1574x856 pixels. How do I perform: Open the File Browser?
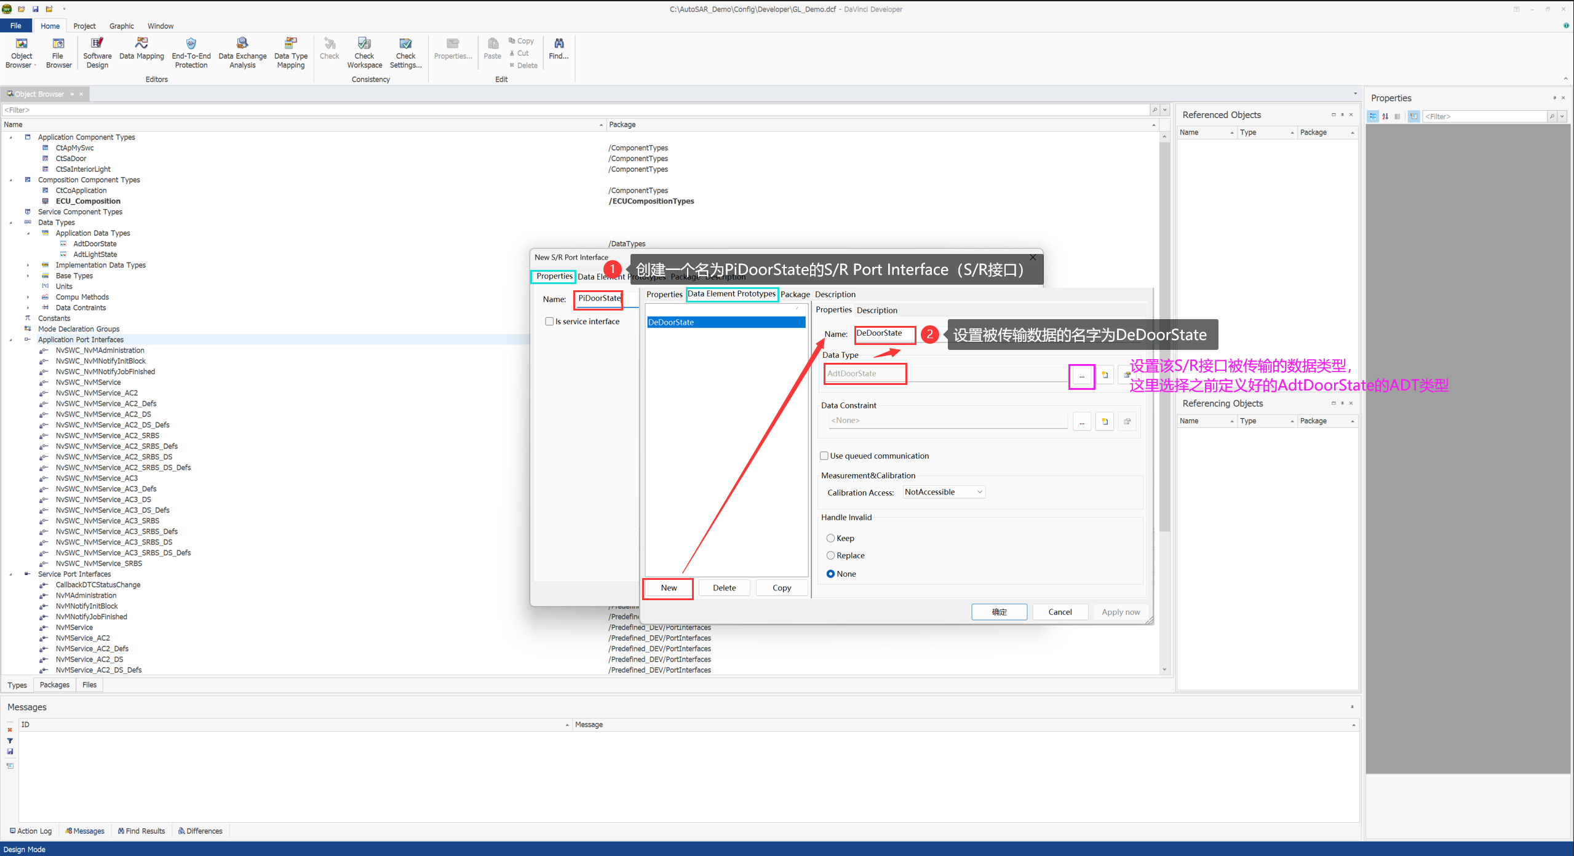(58, 52)
